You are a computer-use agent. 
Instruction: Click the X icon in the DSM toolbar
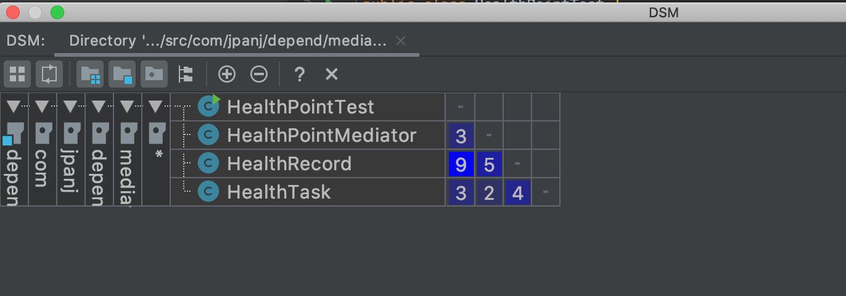pyautogui.click(x=332, y=75)
